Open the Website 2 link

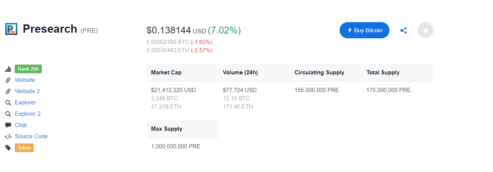pos(27,91)
